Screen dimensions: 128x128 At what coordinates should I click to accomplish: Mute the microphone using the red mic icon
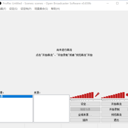[x=97, y=95]
